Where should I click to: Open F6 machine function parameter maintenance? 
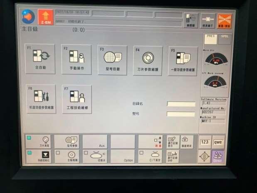(x=40, y=99)
